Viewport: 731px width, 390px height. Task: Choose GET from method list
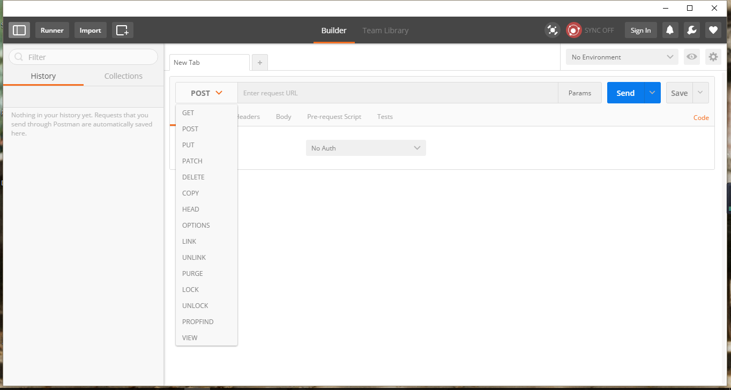(x=206, y=113)
